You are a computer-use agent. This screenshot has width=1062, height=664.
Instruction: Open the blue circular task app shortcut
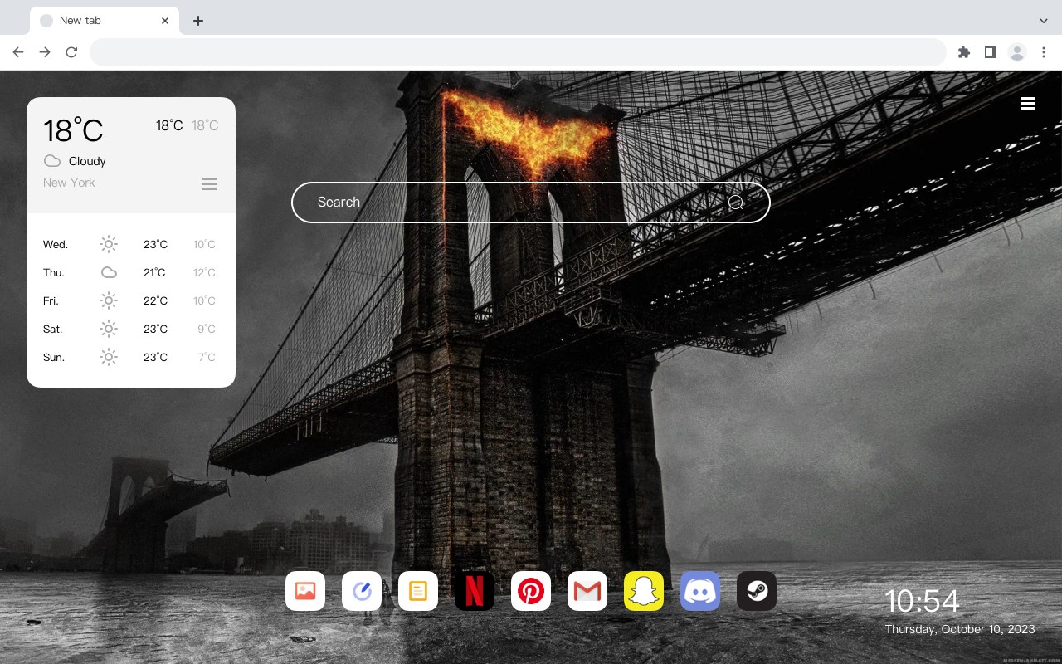tap(362, 591)
